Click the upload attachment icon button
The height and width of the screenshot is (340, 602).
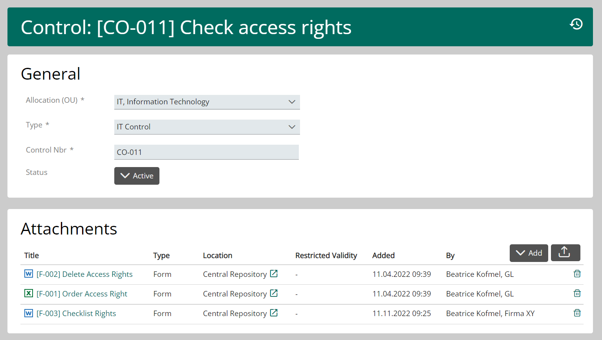pyautogui.click(x=565, y=253)
